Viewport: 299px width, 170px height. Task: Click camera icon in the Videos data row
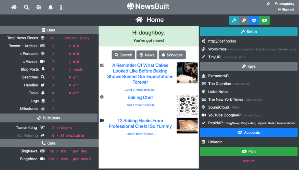point(43,61)
